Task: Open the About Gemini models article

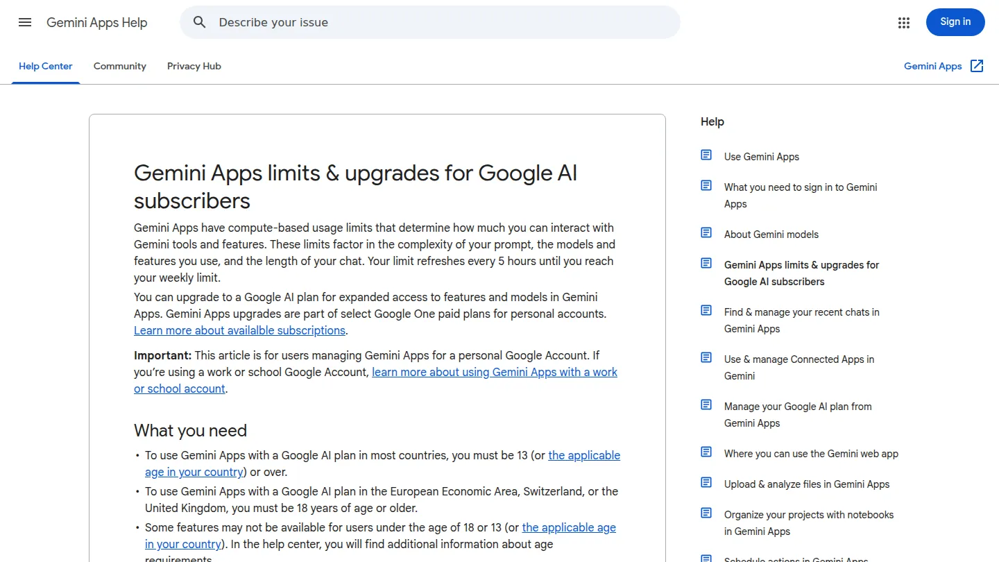Action: coord(771,235)
